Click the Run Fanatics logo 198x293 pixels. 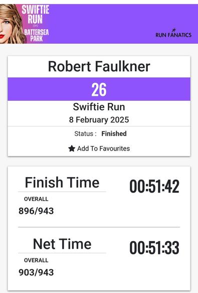tap(173, 33)
